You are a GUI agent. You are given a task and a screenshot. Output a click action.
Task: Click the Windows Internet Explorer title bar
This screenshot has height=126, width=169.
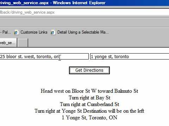[84, 3]
